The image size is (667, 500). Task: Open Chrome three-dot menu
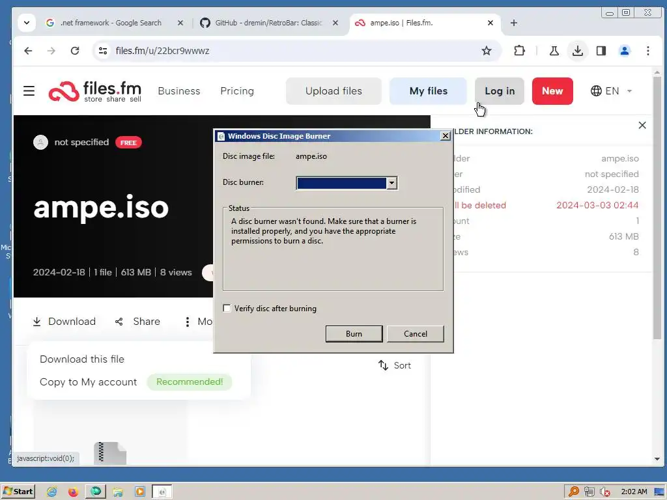click(x=647, y=51)
